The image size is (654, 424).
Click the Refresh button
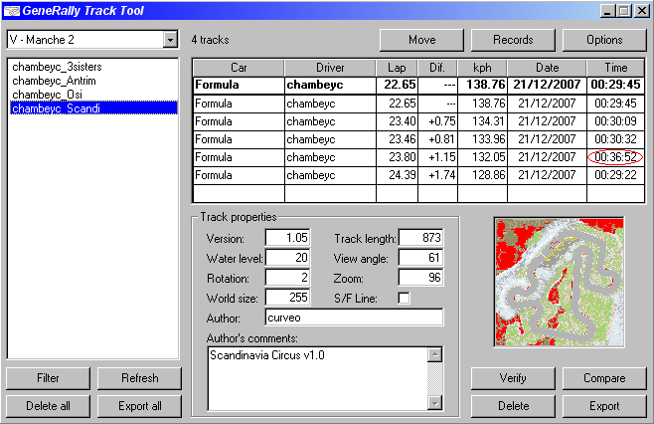coord(140,378)
